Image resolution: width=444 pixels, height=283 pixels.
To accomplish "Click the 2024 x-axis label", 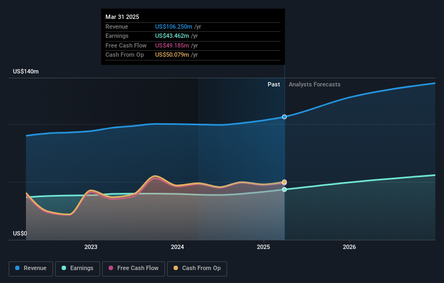I will [177, 247].
